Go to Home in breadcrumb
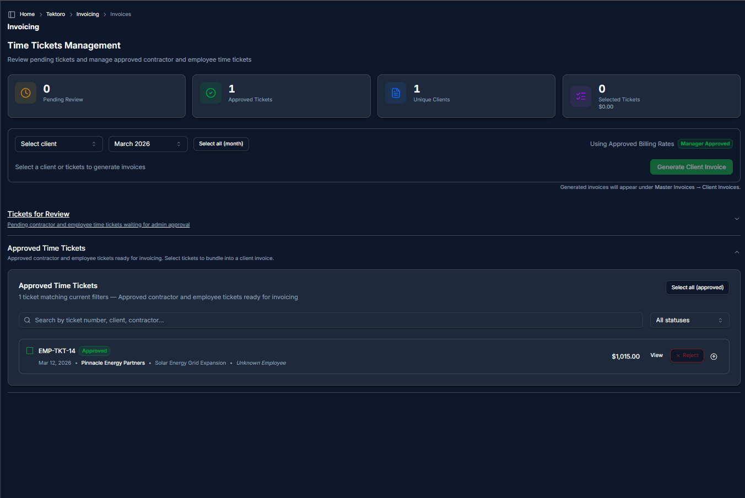Screen dimensions: 745x498 coord(27,14)
